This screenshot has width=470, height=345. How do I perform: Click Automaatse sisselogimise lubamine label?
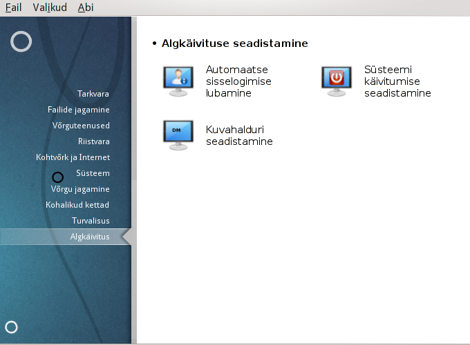[238, 81]
